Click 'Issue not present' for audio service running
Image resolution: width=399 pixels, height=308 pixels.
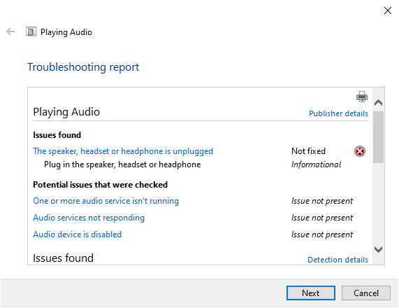pos(322,201)
